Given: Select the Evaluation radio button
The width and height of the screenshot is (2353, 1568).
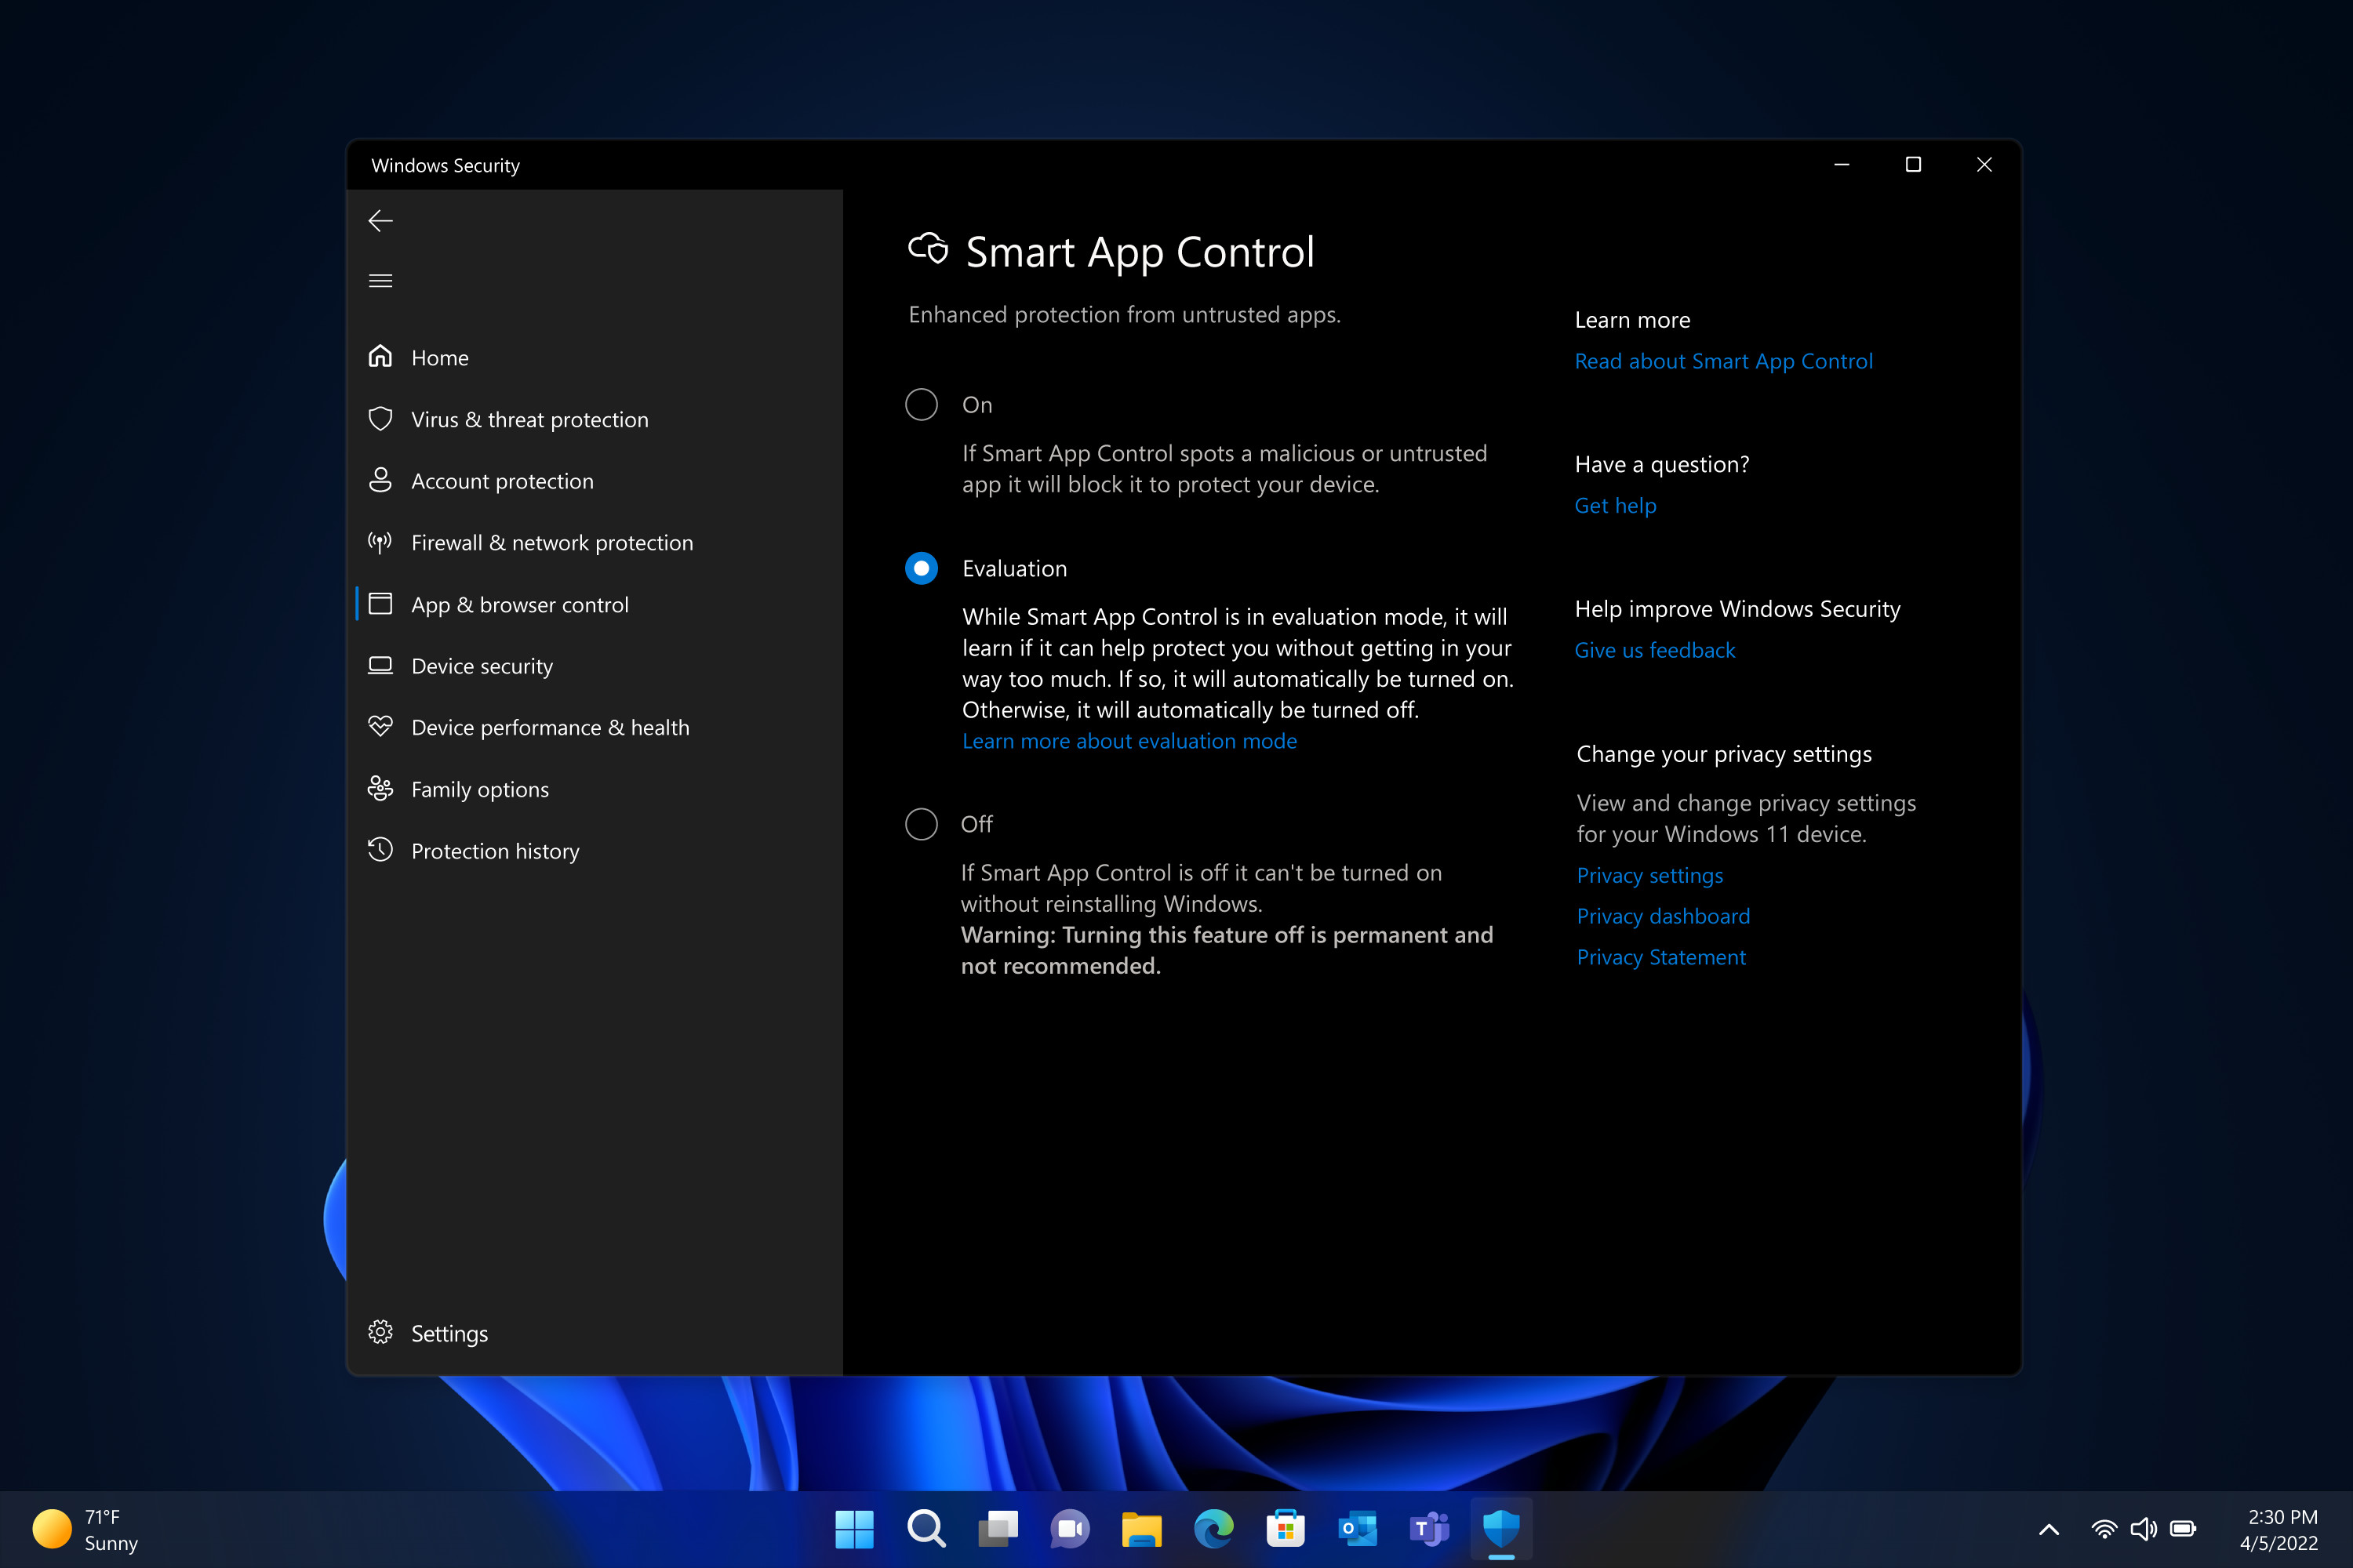Looking at the screenshot, I should pyautogui.click(x=922, y=568).
